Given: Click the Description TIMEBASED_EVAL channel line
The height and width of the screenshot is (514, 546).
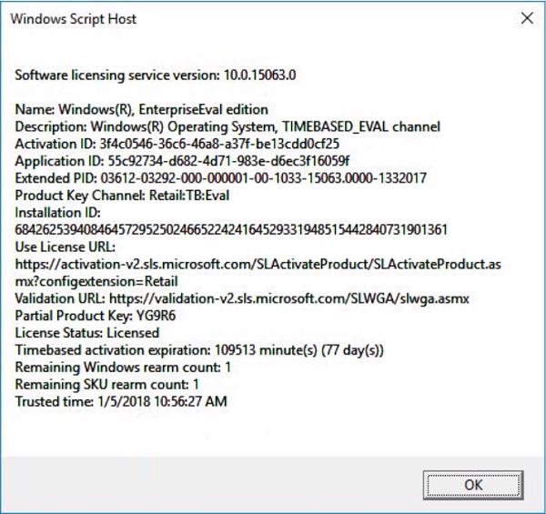Looking at the screenshot, I should pyautogui.click(x=227, y=127).
